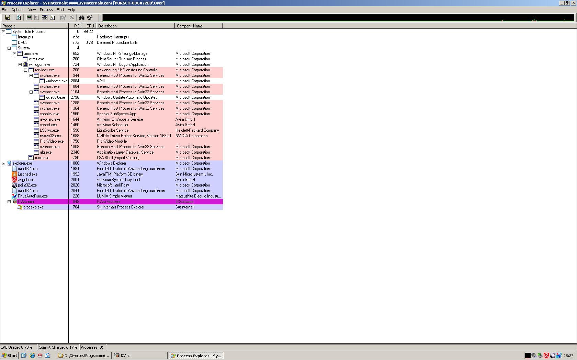Click the red quick launch icon

40,356
